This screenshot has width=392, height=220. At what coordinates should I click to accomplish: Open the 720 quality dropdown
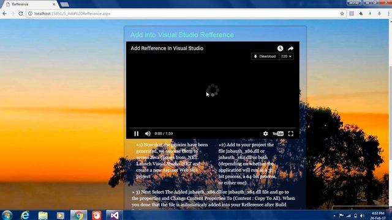(286, 56)
